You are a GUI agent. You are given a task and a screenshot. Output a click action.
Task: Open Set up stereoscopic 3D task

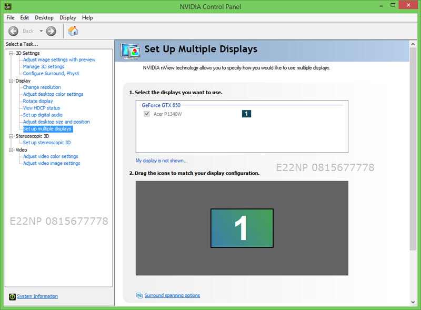(47, 143)
